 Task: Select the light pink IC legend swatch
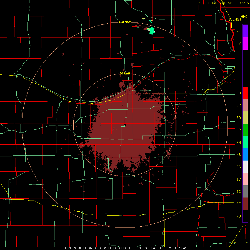pyautogui.click(x=245, y=179)
